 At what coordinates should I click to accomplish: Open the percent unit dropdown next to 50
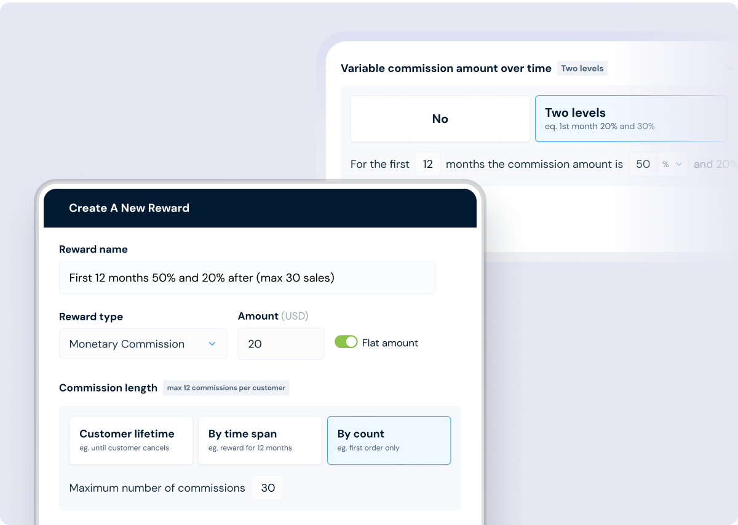pos(673,164)
